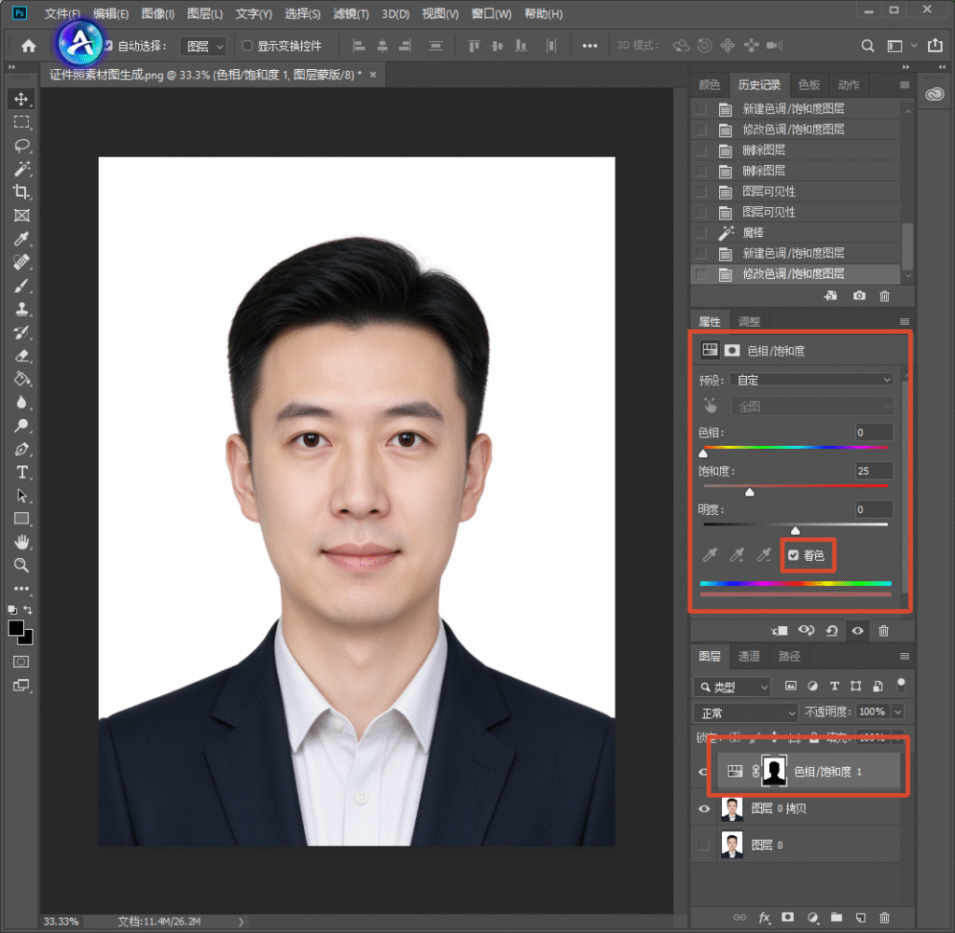Create new snapshot in History panel
This screenshot has height=933, width=955.
(x=859, y=296)
